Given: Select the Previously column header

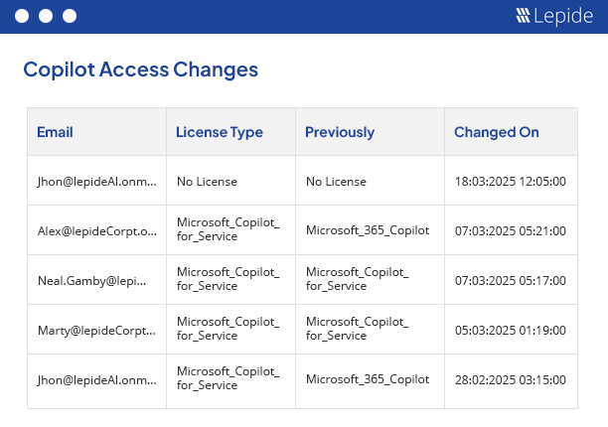Looking at the screenshot, I should tap(340, 132).
